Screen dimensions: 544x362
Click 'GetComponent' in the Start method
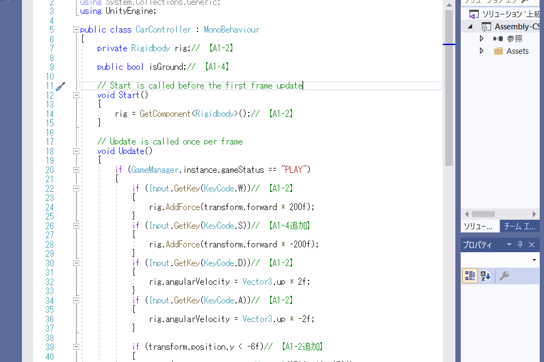(x=165, y=114)
